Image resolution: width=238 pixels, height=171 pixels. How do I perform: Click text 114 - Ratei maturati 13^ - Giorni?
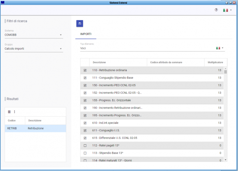pos(112,160)
